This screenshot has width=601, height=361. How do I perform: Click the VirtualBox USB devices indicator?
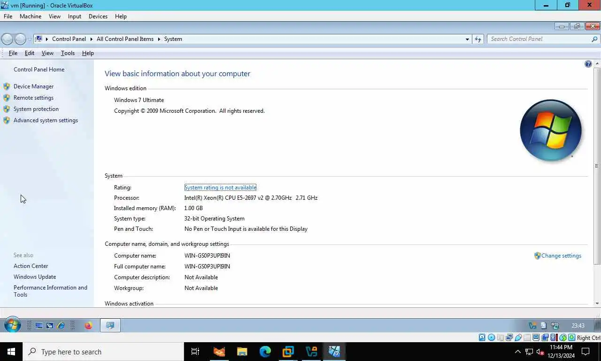point(518,337)
